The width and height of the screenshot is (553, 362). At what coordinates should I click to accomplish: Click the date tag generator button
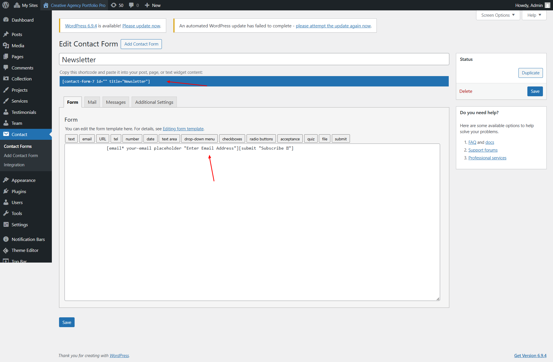click(x=150, y=139)
